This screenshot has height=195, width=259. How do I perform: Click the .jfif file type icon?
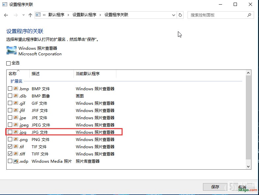(x=16, y=110)
